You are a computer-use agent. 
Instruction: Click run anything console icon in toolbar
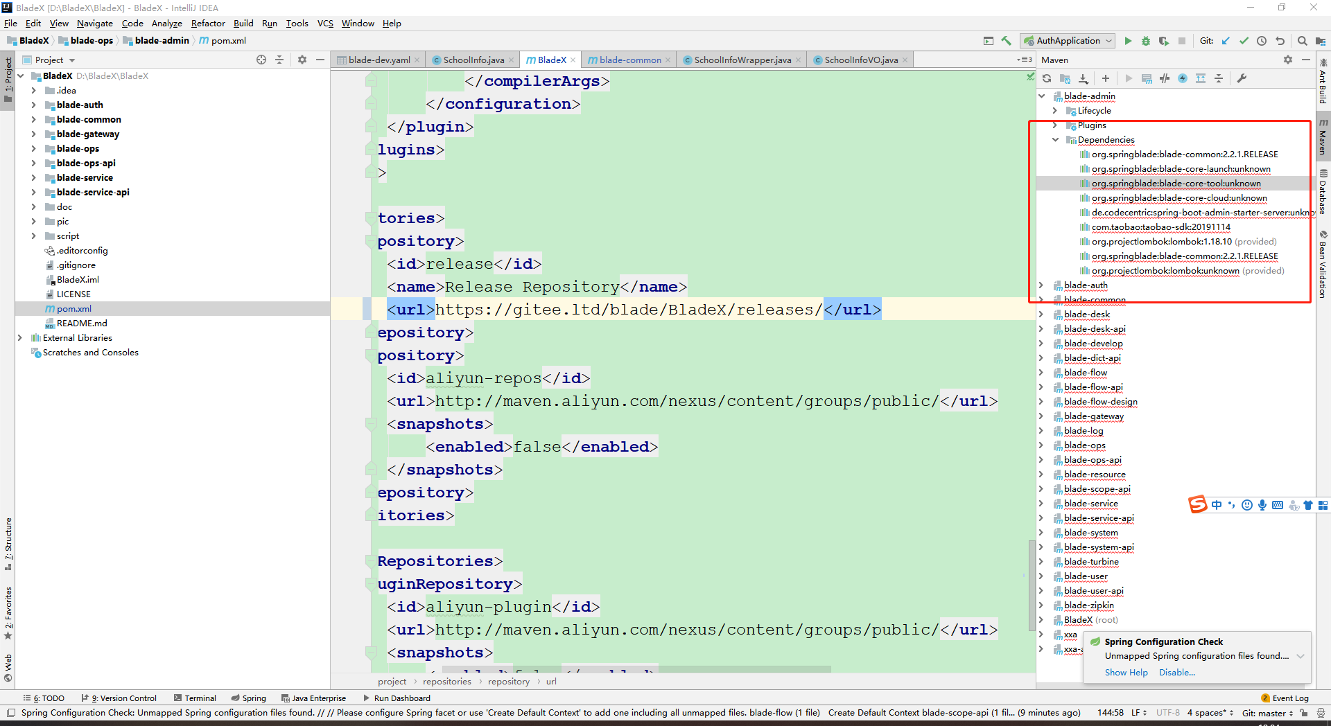989,41
